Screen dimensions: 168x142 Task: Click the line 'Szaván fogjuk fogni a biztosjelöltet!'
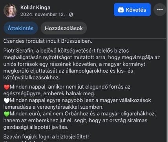coord(46,137)
